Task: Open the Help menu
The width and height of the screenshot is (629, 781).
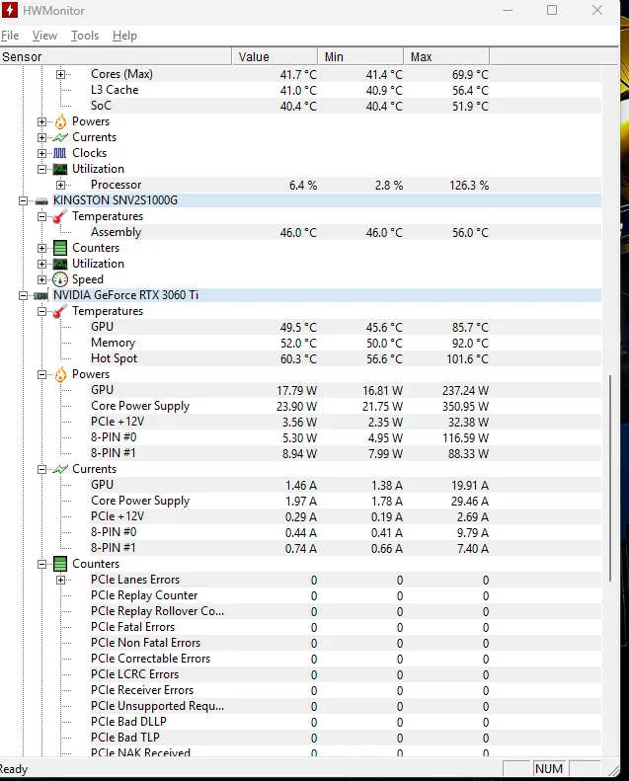Action: coord(124,36)
